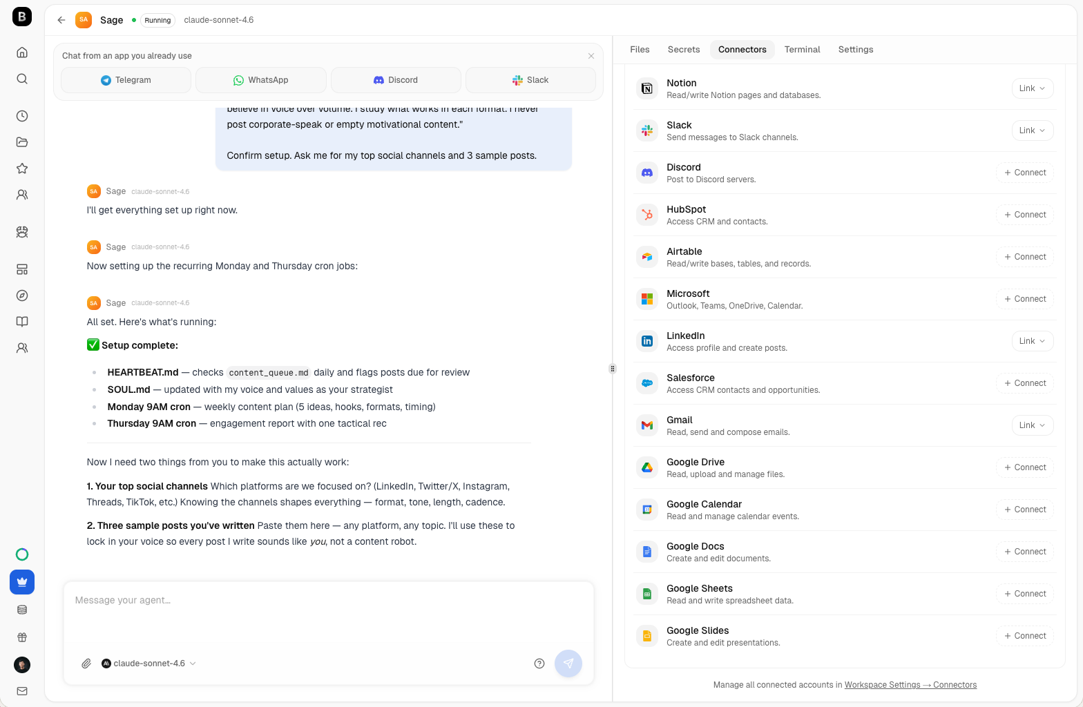Click the compass explore icon in sidebar
The height and width of the screenshot is (707, 1083).
click(x=22, y=296)
